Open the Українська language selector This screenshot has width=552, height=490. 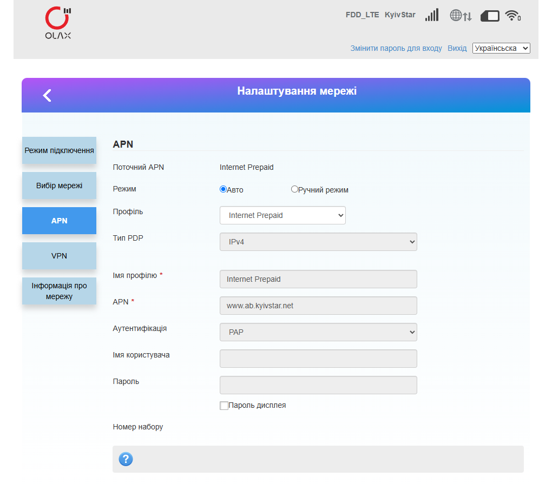(501, 48)
